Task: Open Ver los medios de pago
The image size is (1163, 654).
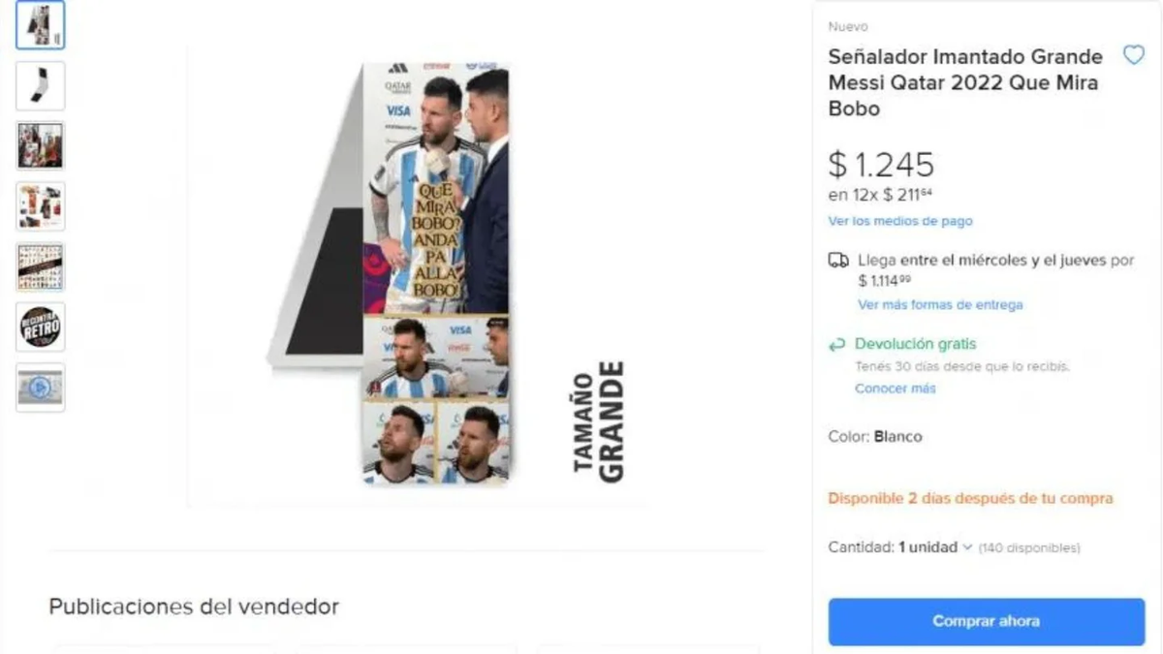Action: click(x=900, y=221)
